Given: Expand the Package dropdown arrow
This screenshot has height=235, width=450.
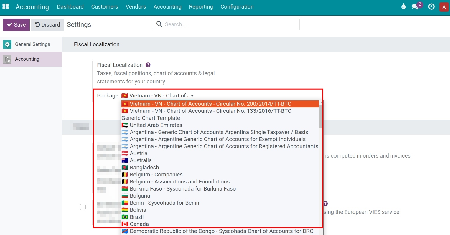Looking at the screenshot, I should tap(192, 96).
